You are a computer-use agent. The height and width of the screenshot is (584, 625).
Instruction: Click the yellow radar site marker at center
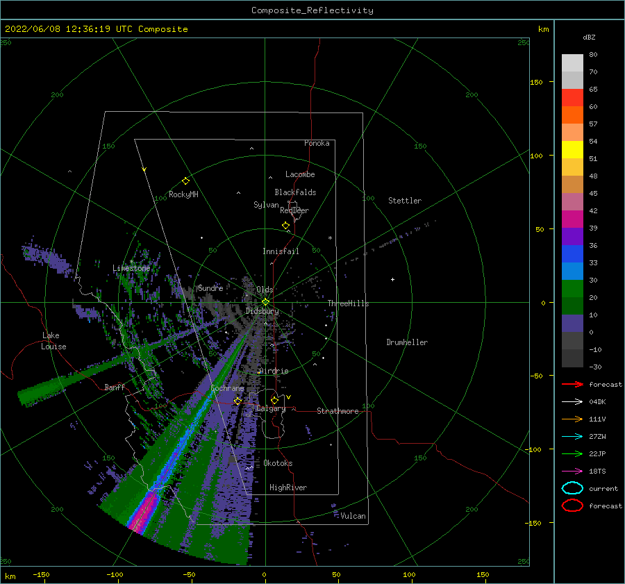265,302
